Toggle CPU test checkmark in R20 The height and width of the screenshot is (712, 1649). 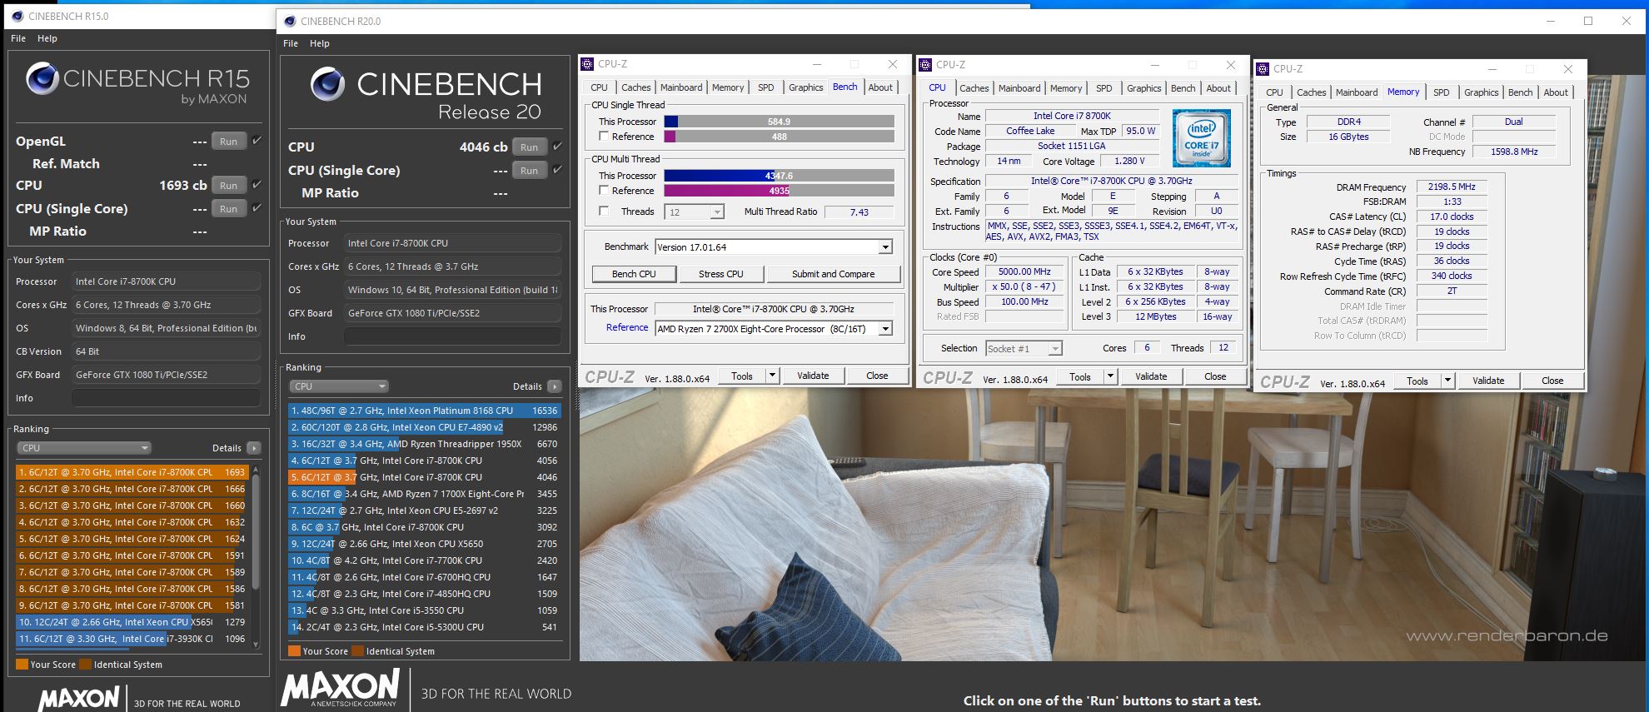coord(557,147)
